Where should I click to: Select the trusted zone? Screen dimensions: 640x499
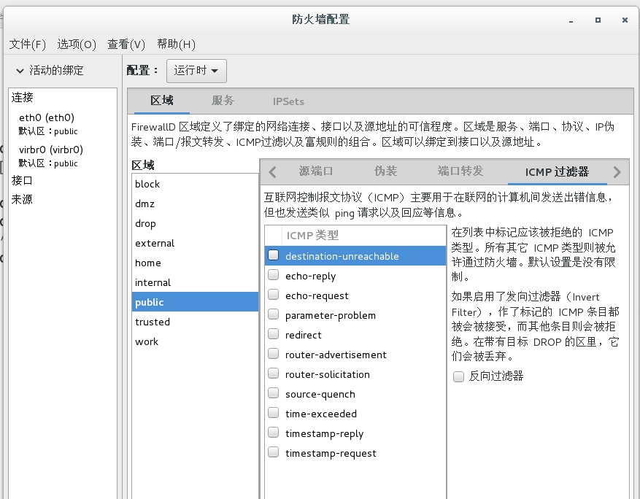point(195,322)
